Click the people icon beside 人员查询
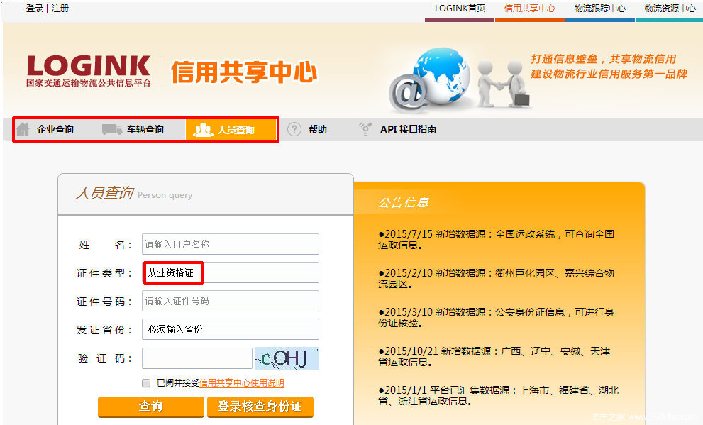The image size is (703, 425). [203, 130]
